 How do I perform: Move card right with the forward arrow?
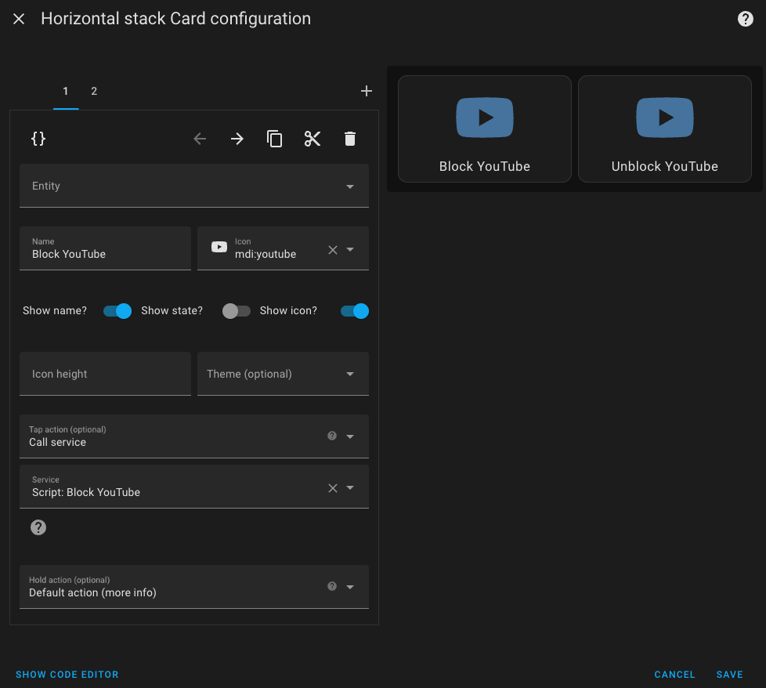237,139
